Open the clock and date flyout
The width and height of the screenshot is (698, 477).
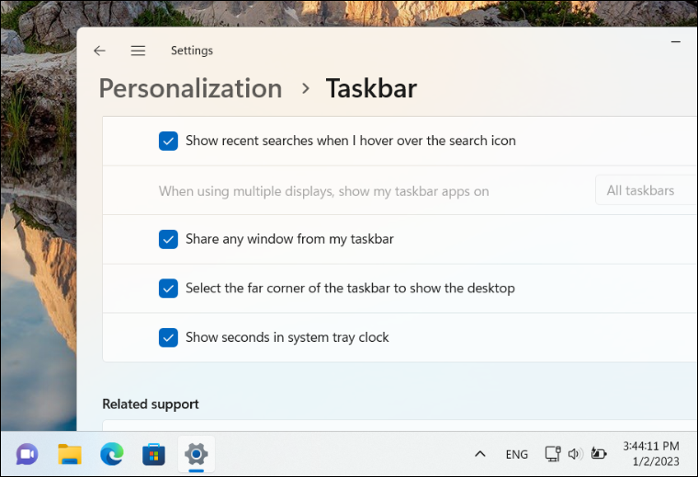tap(651, 454)
